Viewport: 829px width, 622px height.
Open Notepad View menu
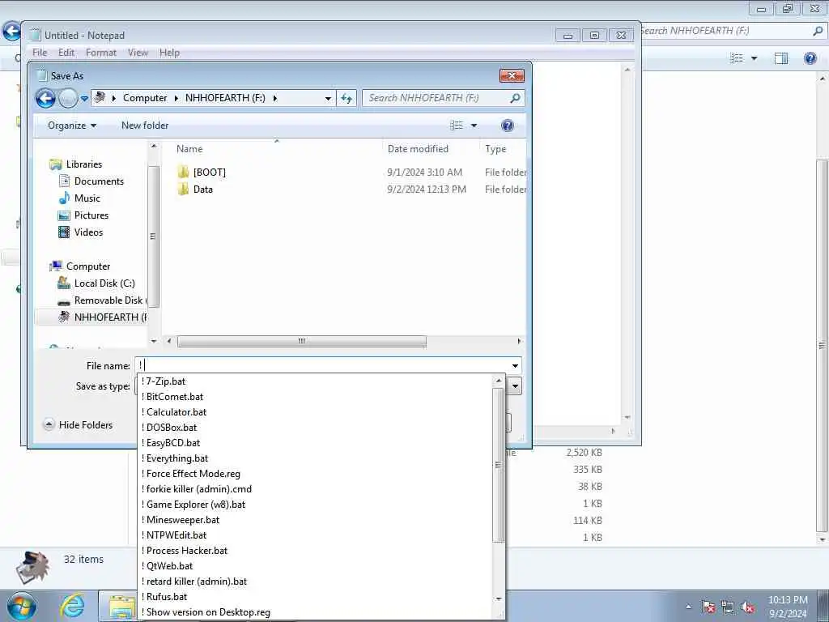[x=138, y=53]
